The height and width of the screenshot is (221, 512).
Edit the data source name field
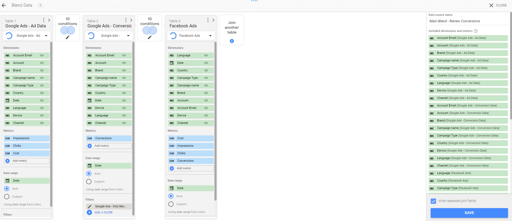[468, 21]
